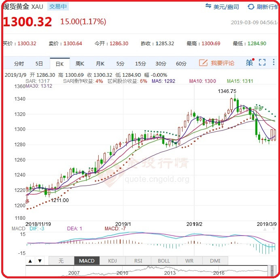Click the 2018/11/19 date axis label
The width and height of the screenshot is (280, 280).
tap(38, 224)
